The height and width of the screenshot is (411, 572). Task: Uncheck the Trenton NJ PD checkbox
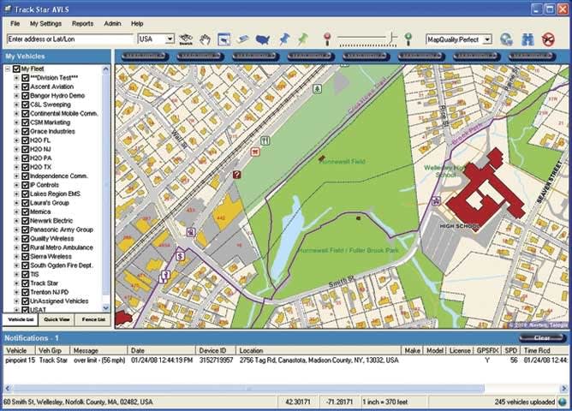pyautogui.click(x=26, y=291)
